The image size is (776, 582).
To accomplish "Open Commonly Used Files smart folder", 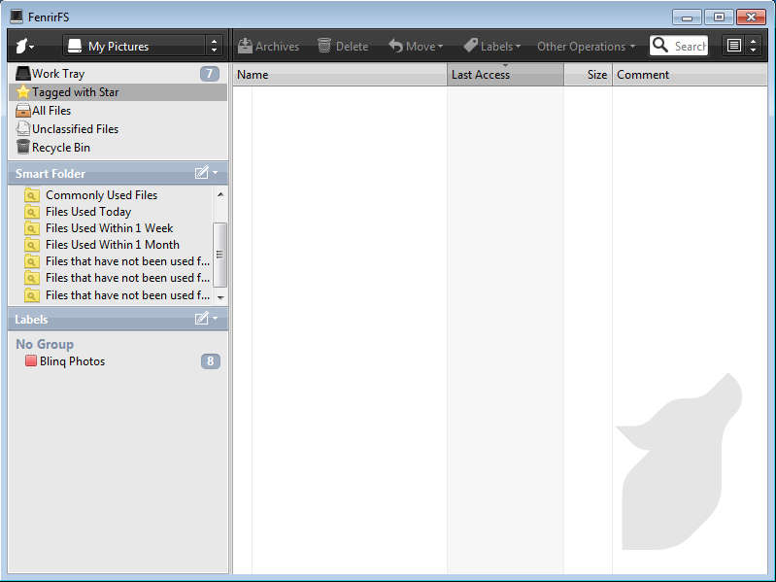I will [101, 195].
